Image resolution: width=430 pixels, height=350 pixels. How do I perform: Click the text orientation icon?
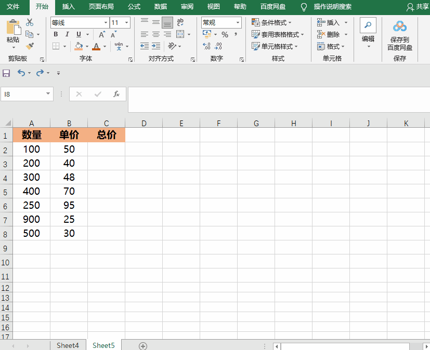(x=172, y=46)
